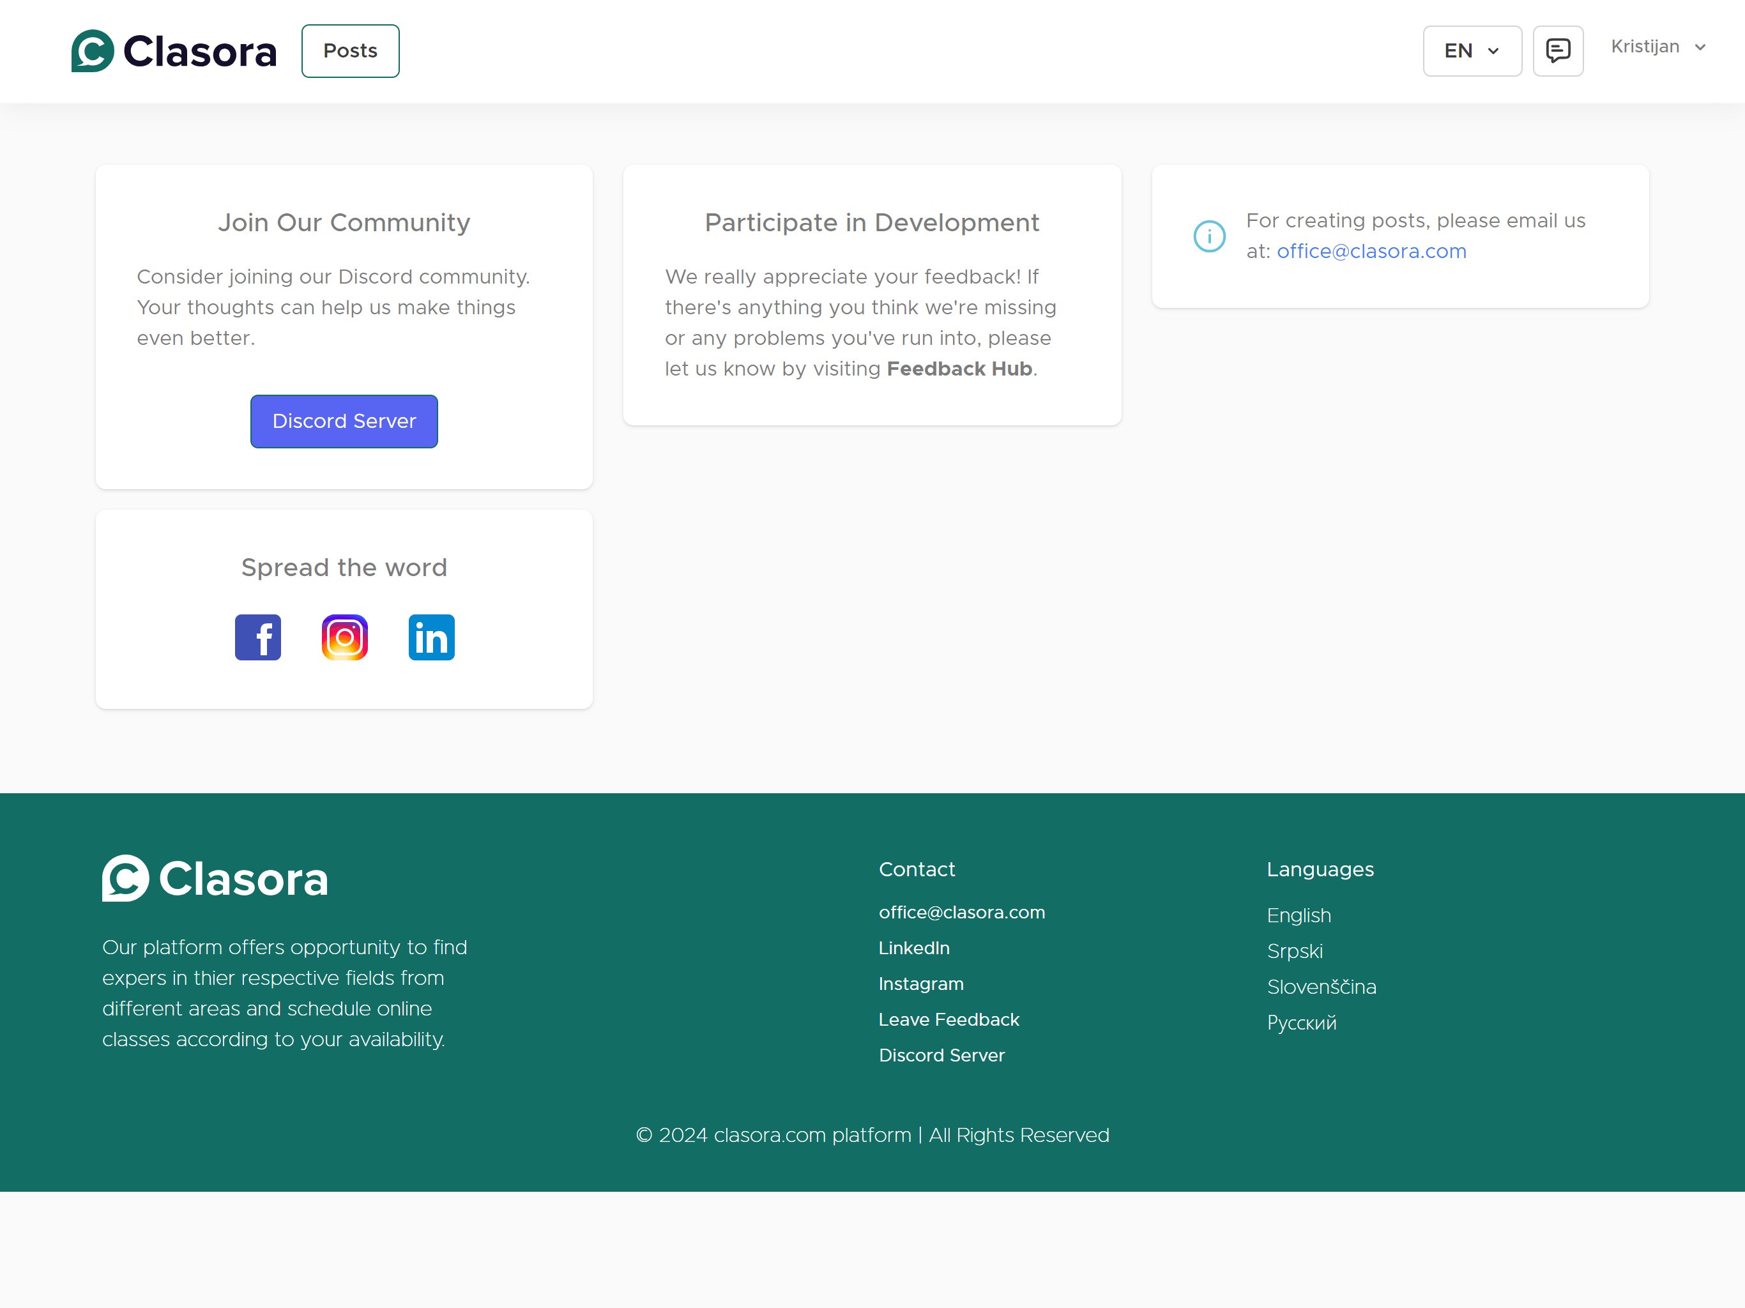This screenshot has width=1745, height=1308.
Task: Click the footer office@clasora.com contact link
Action: pos(961,912)
